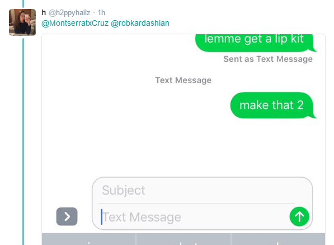The image size is (334, 245).
Task: Click the blank area below "make that 2"
Action: [x=184, y=147]
